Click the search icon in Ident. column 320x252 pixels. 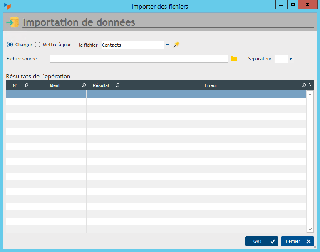(x=84, y=85)
